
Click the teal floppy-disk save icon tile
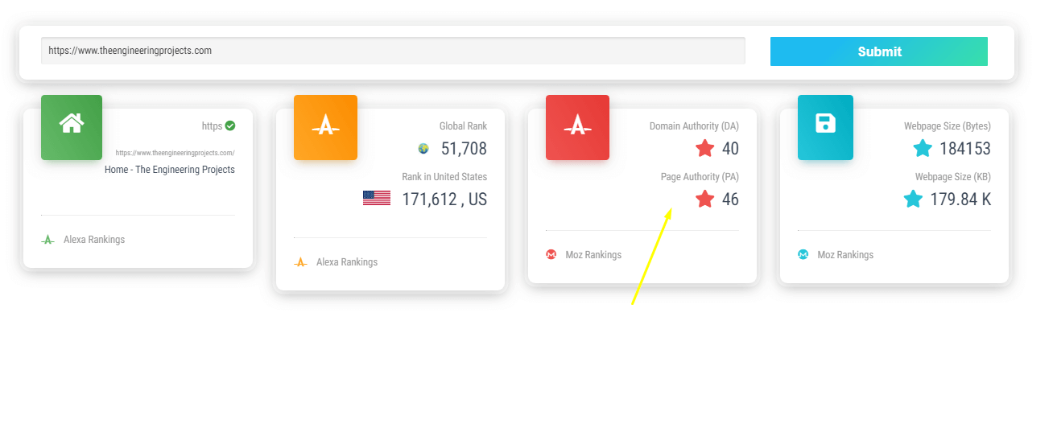(x=825, y=127)
